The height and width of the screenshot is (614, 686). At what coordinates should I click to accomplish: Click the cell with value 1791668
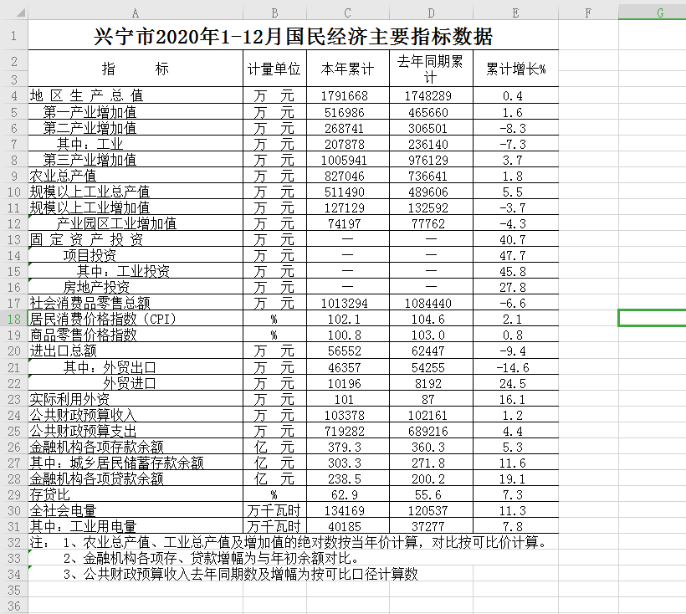(x=345, y=96)
